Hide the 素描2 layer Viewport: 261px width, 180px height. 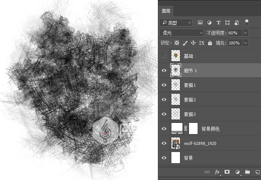164,99
